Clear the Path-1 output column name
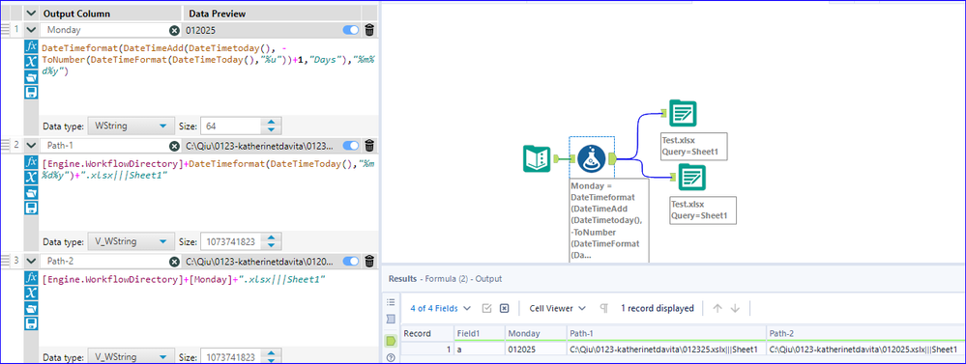The image size is (966, 364). (x=174, y=146)
